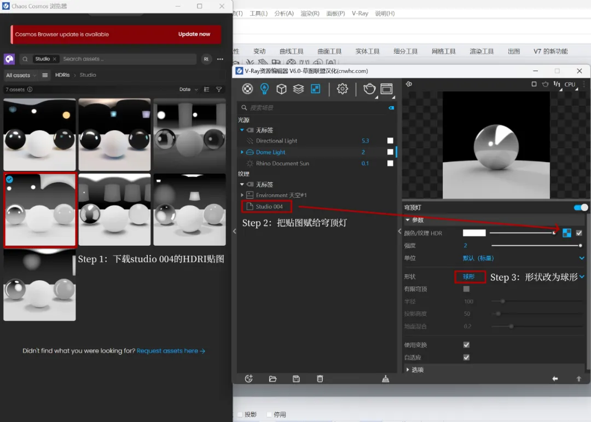Open the Geometry cube icon
The image size is (591, 422).
pos(281,89)
